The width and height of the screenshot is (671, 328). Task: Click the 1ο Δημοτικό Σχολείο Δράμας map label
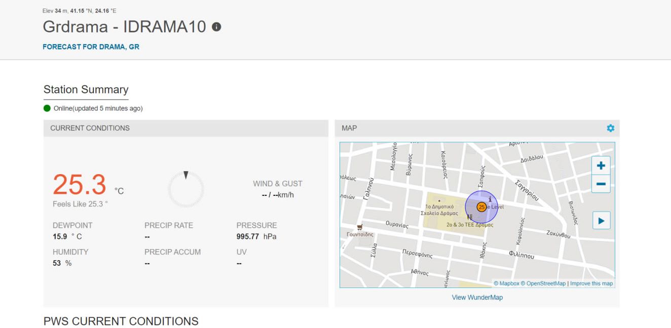pyautogui.click(x=439, y=210)
